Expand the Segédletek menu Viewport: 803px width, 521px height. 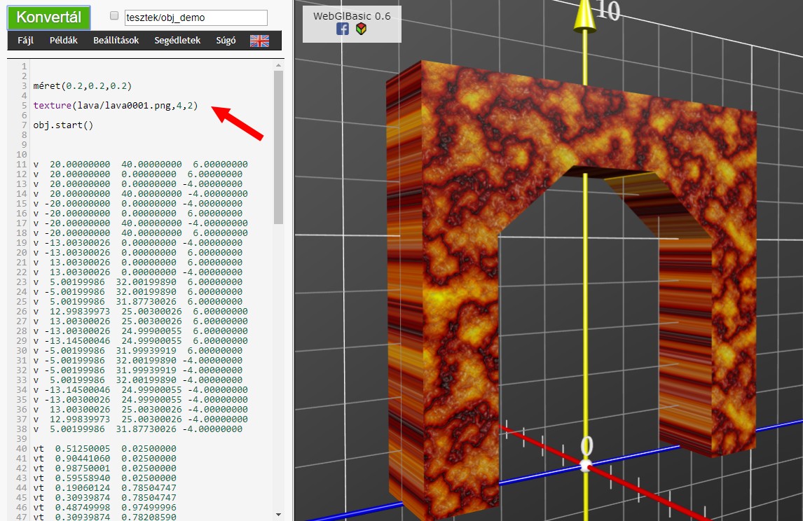click(177, 41)
